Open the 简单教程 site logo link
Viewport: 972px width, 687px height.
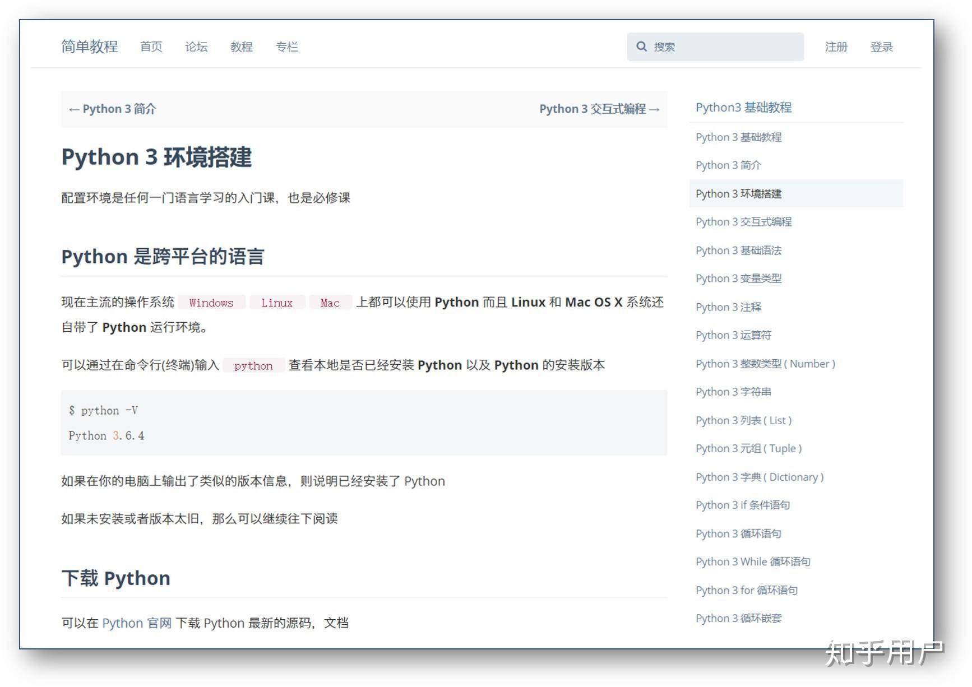coord(90,47)
